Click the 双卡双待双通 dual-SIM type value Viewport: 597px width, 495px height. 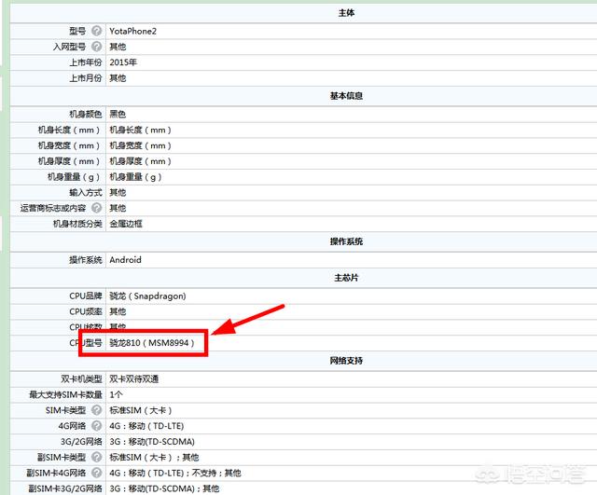click(x=133, y=378)
